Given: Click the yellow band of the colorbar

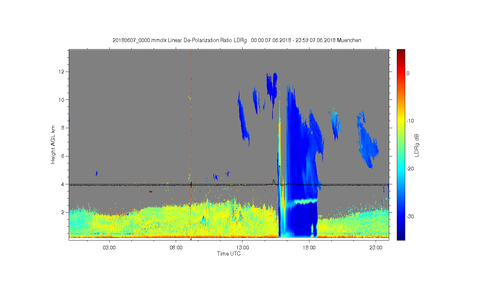Looking at the screenshot, I should click(x=401, y=120).
